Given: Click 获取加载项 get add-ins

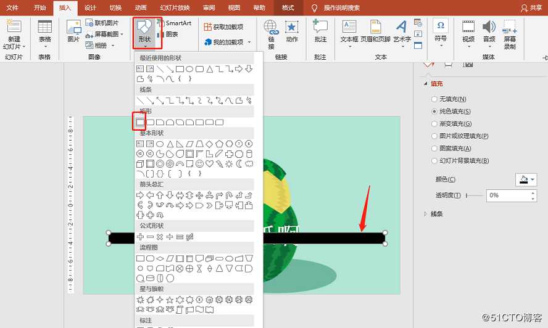Looking at the screenshot, I should [x=223, y=27].
